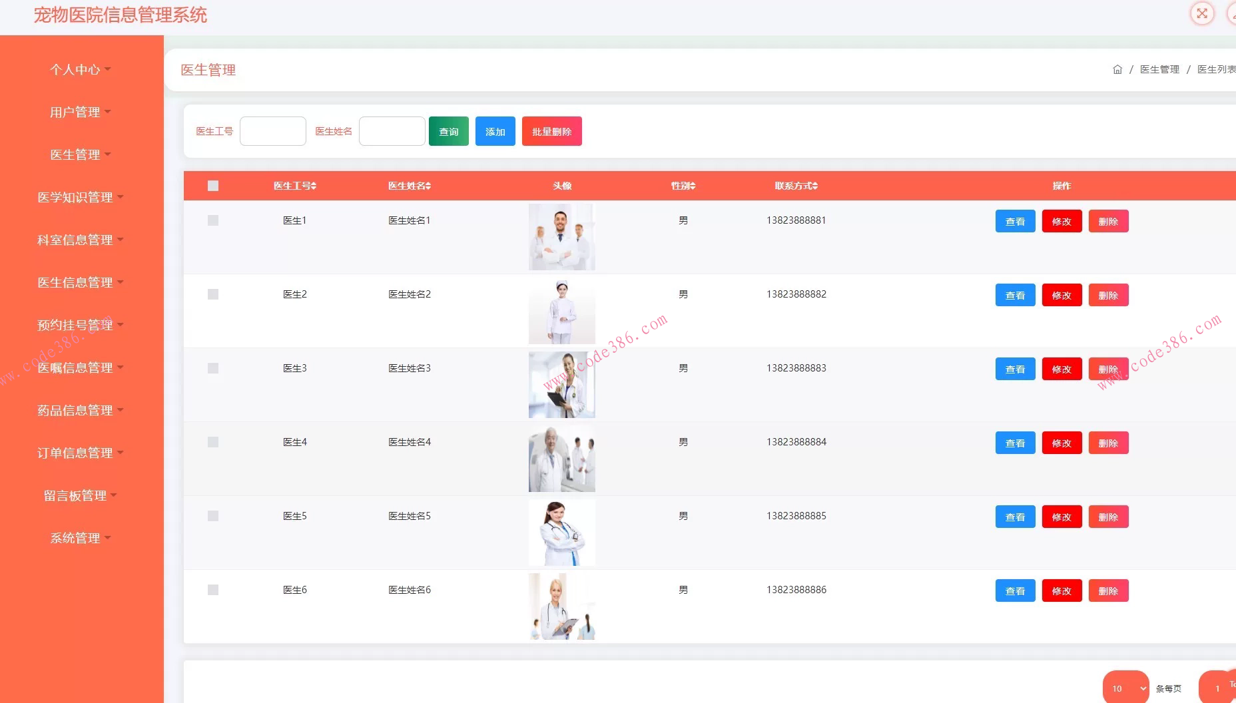Open 药品信息管理 in the sidebar
Image resolution: width=1236 pixels, height=703 pixels.
pyautogui.click(x=80, y=410)
